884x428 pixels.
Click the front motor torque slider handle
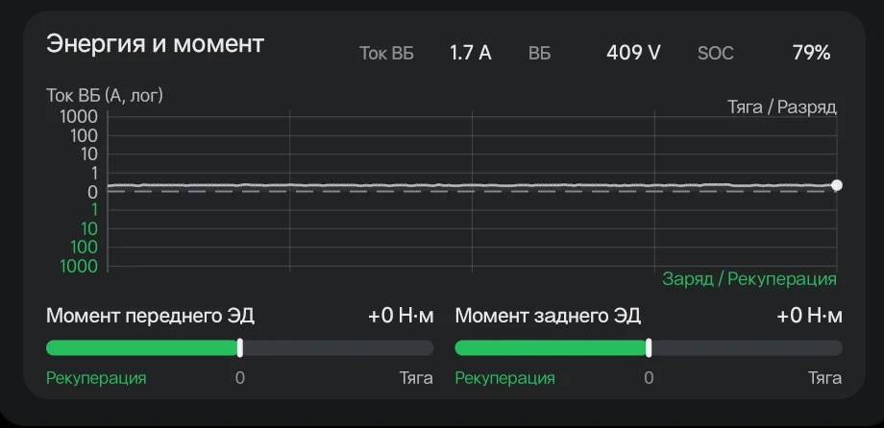[x=240, y=347]
